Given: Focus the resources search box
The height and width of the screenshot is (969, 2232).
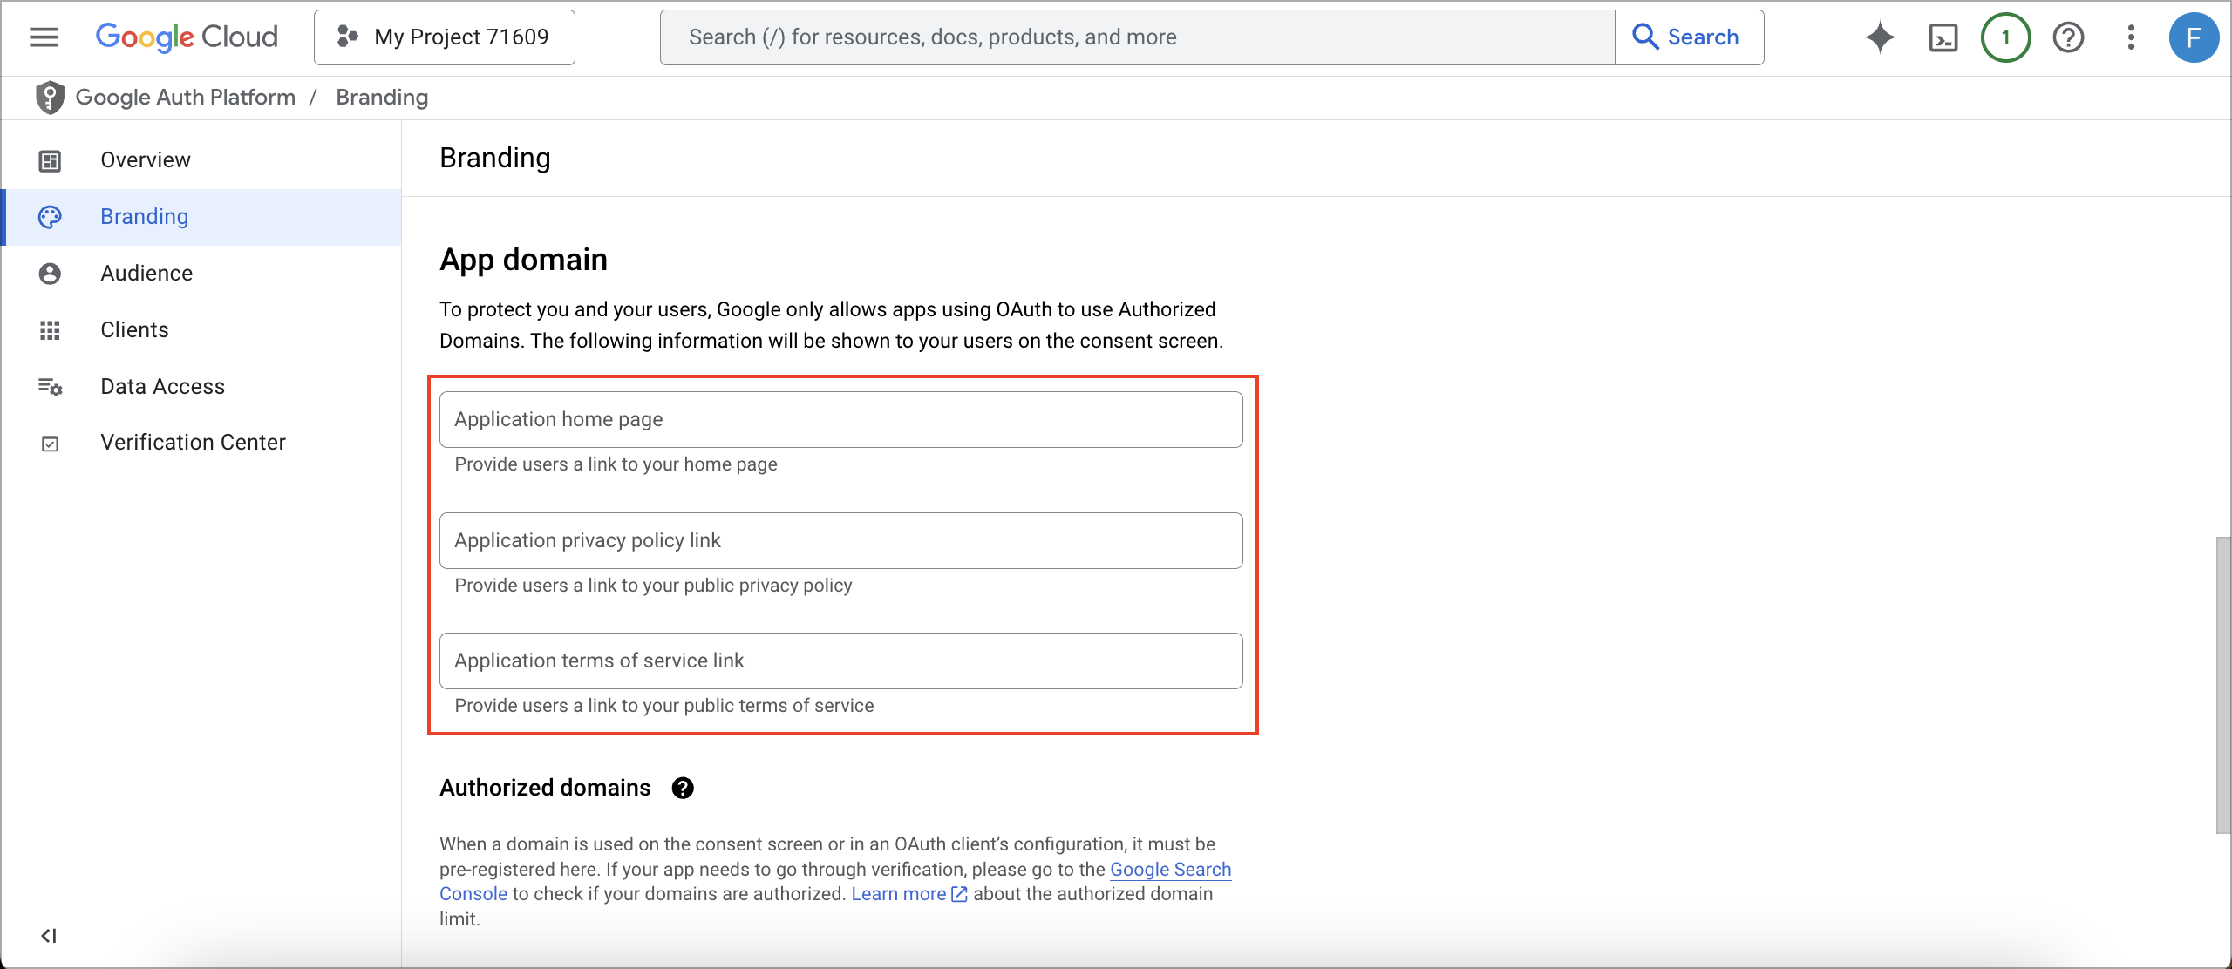Looking at the screenshot, I should click(x=1137, y=37).
